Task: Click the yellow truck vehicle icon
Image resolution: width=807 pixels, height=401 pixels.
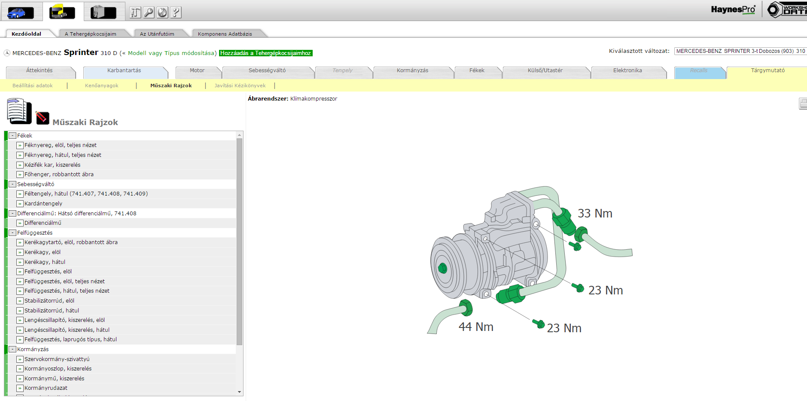Action: pos(62,12)
